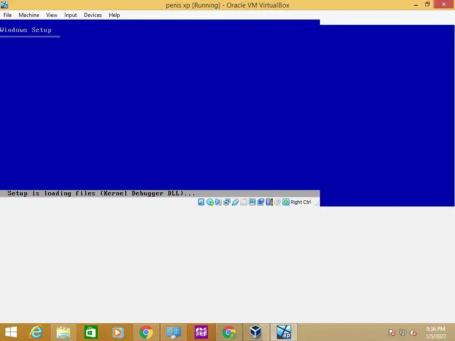Click the VirtualBox window icon in title bar
455x341 pixels.
[x=4, y=4]
